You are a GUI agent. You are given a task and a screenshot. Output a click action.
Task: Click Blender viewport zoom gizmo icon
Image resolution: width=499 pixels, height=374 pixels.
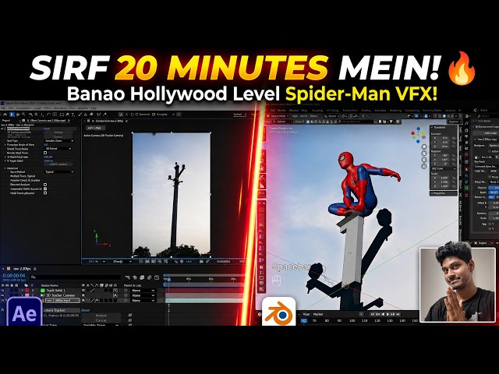pyautogui.click(x=424, y=146)
